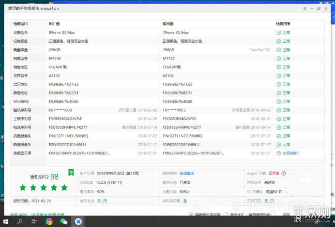
Task: Click the 出厂值 column header
Action: (x=54, y=24)
